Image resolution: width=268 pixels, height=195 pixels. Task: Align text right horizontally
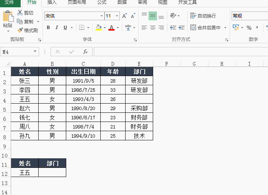tap(161, 27)
